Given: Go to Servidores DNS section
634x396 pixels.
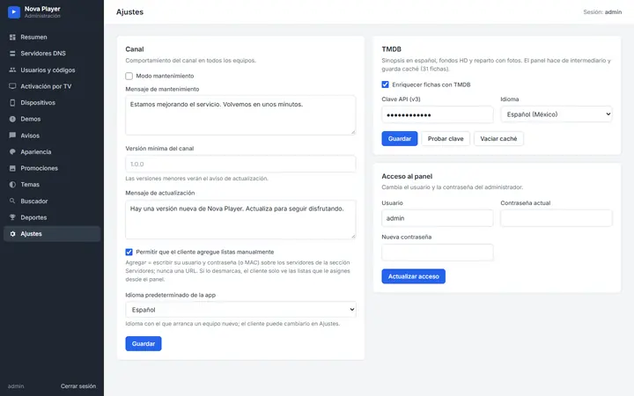Looking at the screenshot, I should [x=52, y=54].
